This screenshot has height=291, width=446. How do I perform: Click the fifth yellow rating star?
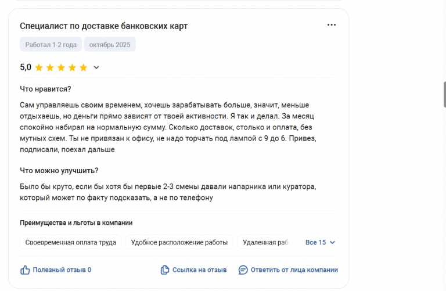pos(83,67)
